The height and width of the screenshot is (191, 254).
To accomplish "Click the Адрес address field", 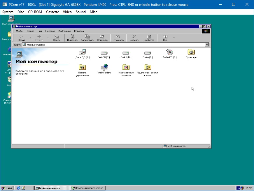I will [x=114, y=45].
